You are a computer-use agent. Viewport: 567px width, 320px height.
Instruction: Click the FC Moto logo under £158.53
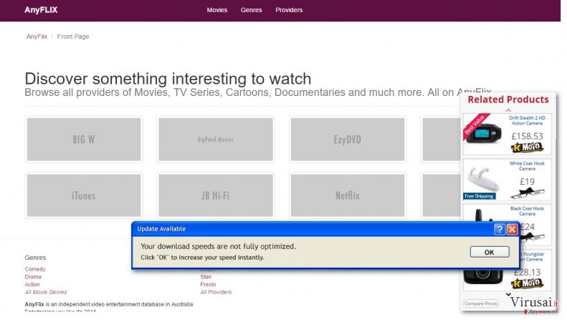(x=528, y=147)
